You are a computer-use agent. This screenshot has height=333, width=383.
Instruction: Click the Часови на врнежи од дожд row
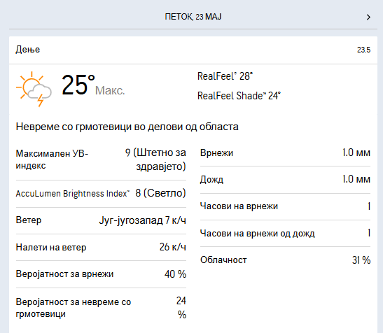point(285,234)
